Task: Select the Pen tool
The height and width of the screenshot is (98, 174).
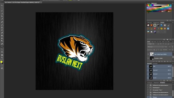Action: 2,44
